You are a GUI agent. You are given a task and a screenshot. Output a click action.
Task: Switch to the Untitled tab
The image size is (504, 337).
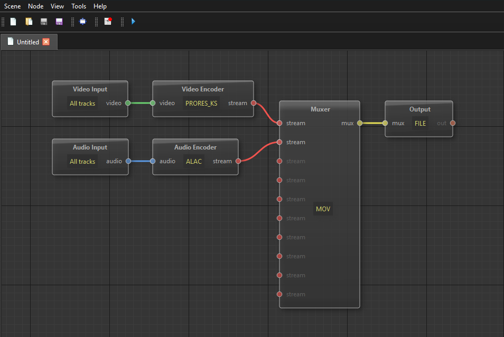point(27,42)
